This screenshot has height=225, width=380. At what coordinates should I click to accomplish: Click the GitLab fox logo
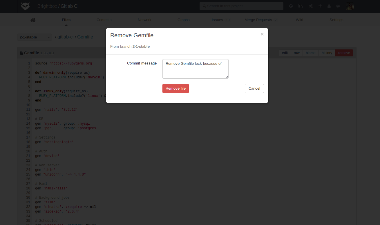tap(25, 6)
